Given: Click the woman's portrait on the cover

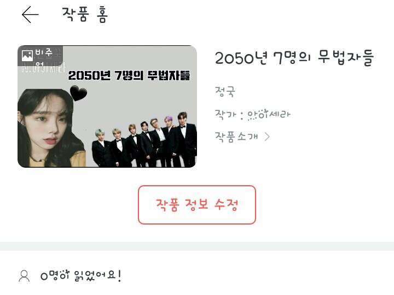Looking at the screenshot, I should 50,128.
